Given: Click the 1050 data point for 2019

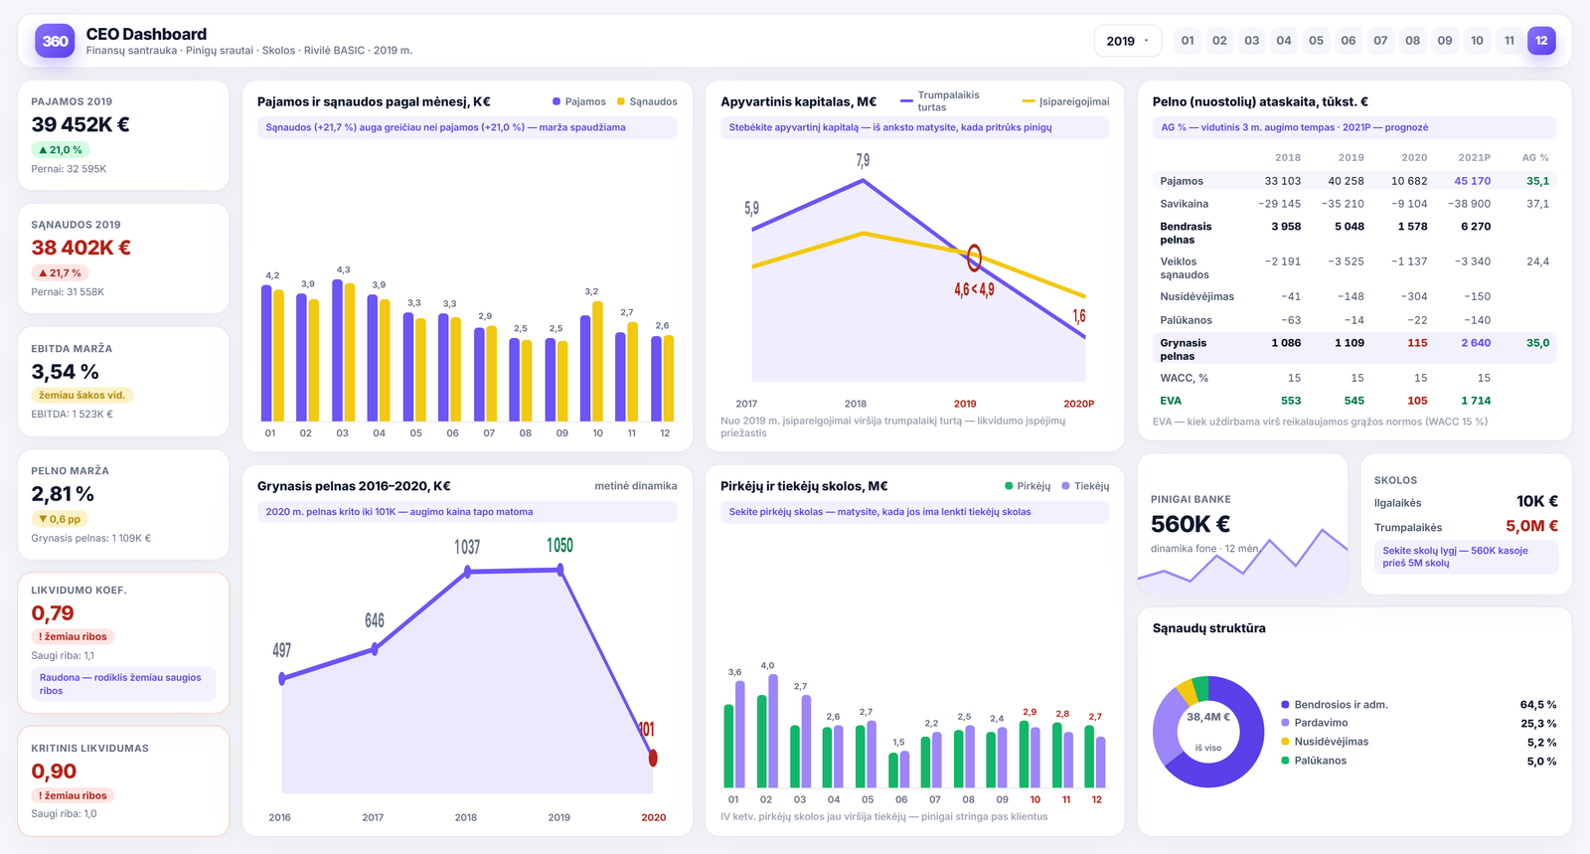Looking at the screenshot, I should pyautogui.click(x=560, y=570).
